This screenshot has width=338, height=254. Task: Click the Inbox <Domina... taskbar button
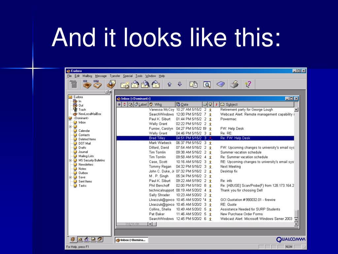click(x=131, y=240)
